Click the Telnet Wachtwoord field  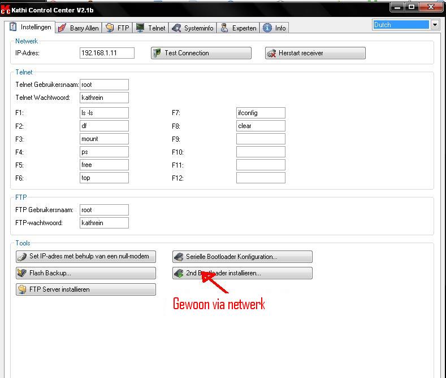pos(104,98)
